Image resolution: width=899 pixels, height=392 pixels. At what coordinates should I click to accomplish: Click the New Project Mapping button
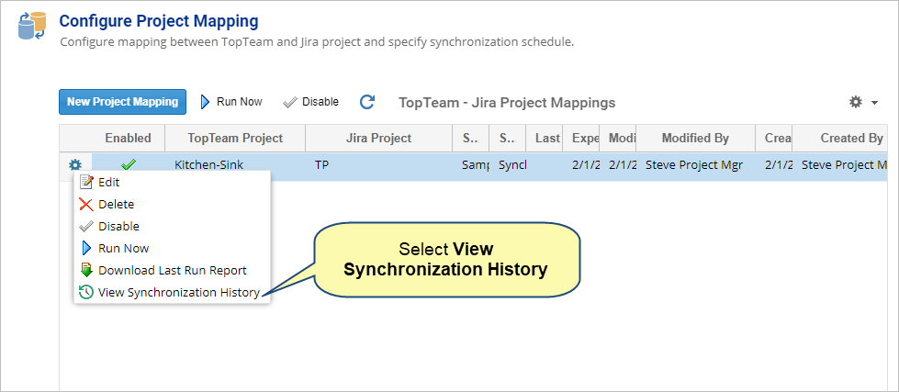[122, 102]
